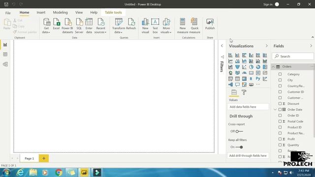The image size is (315, 177).
Task: Switch to the View ribbon tab
Action: (79, 12)
